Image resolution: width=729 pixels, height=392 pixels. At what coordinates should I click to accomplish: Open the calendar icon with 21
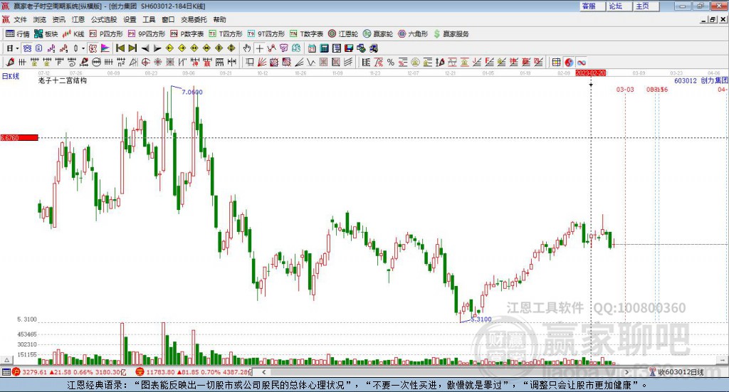pos(312,48)
